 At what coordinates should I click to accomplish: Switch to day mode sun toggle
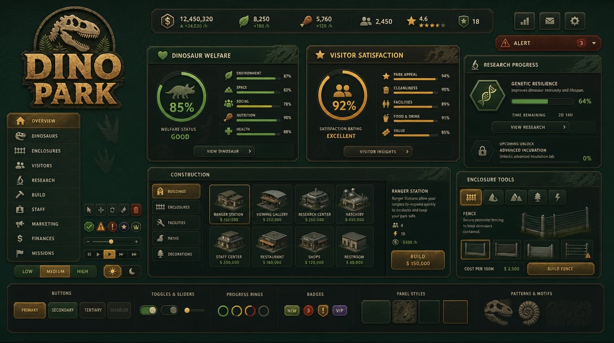pyautogui.click(x=112, y=271)
